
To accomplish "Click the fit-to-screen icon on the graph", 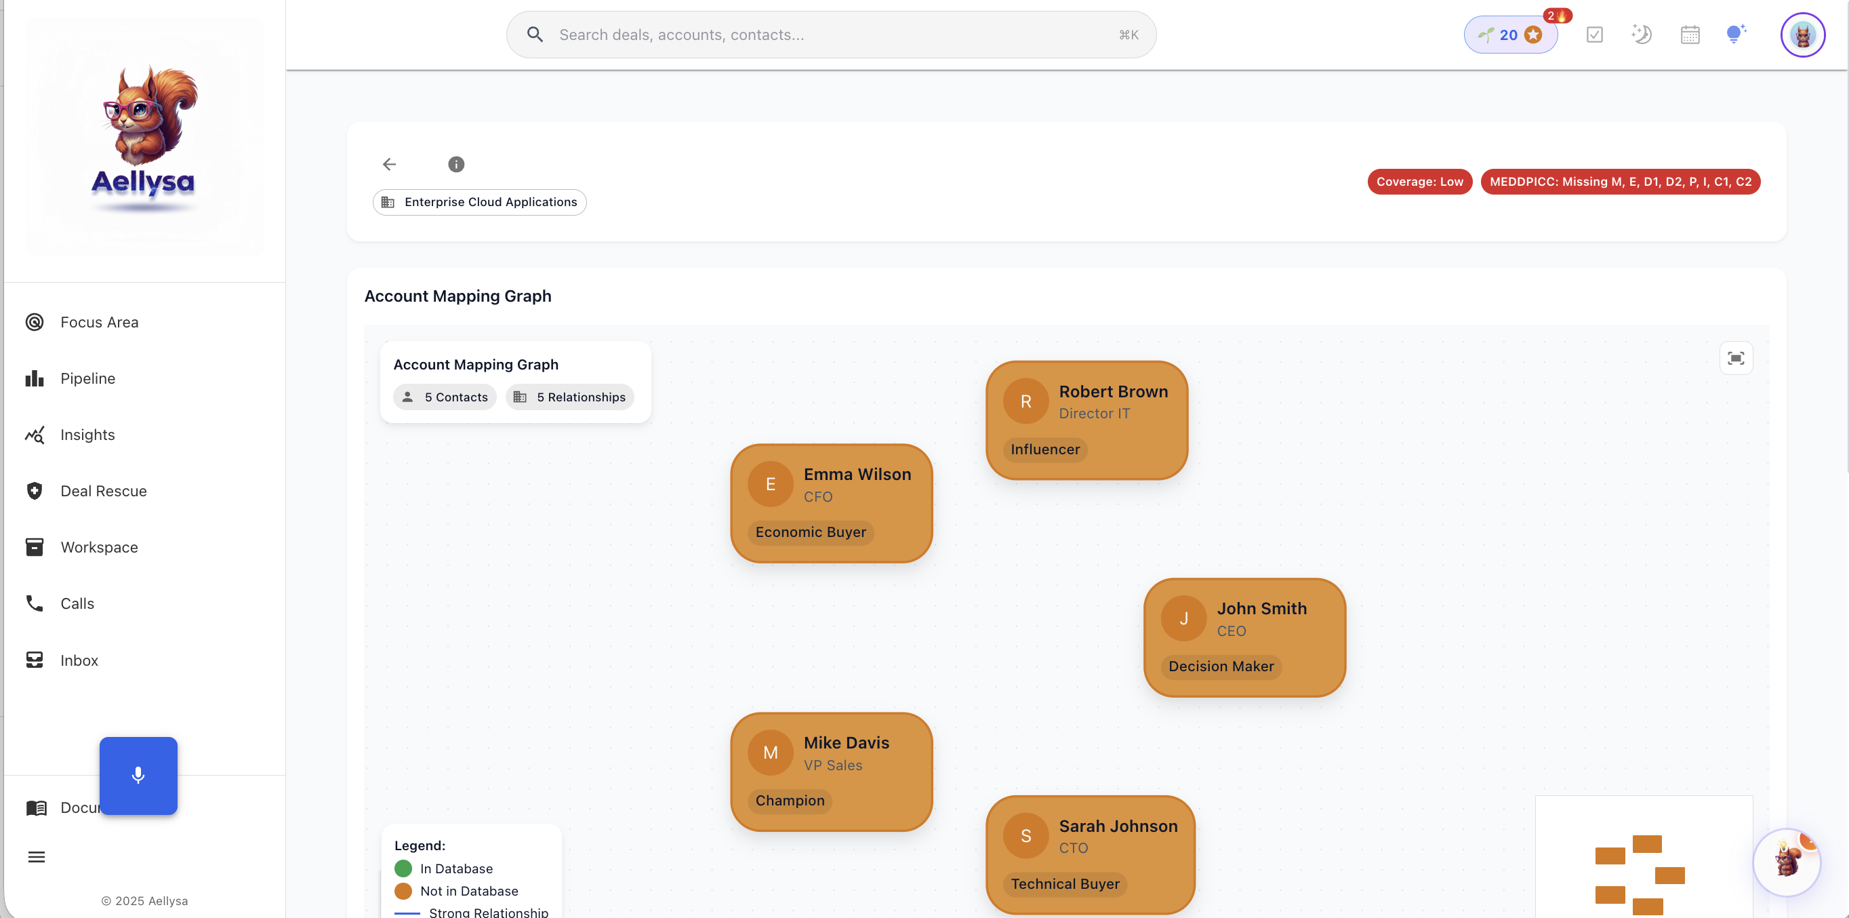I will [x=1736, y=357].
